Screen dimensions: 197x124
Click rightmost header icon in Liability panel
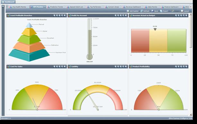[x=126, y=67]
